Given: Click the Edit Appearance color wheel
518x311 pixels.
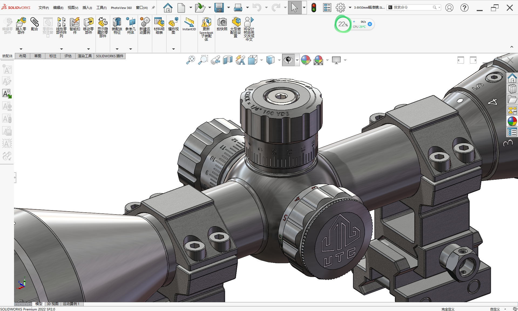Looking at the screenshot, I should (x=306, y=60).
